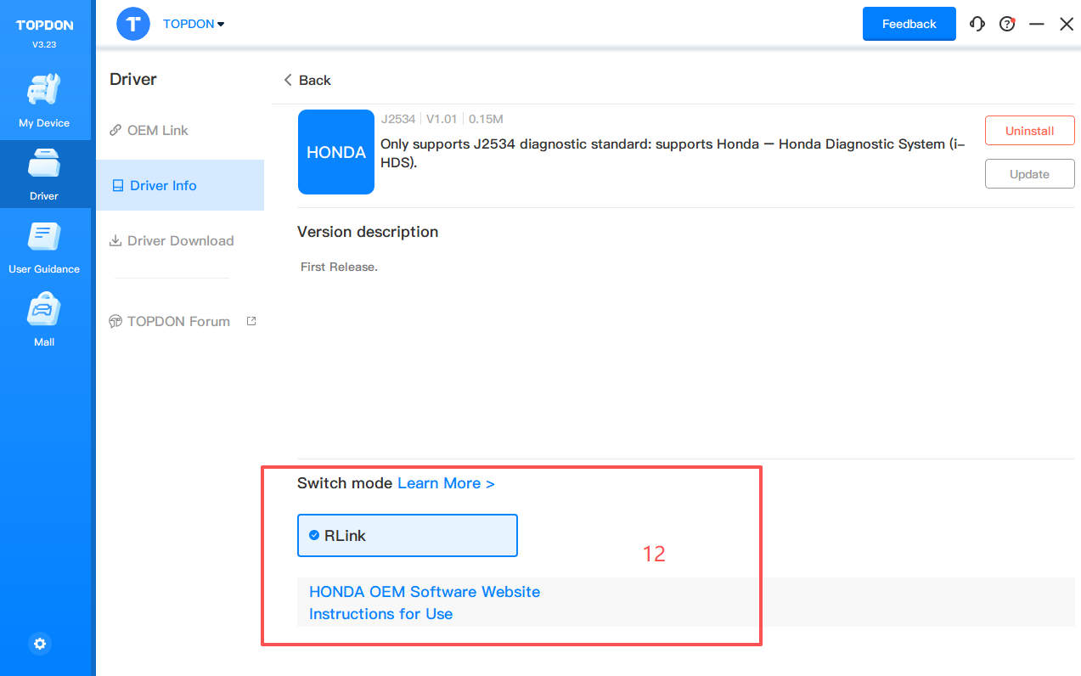Click the HONDA driver logo tile
The width and height of the screenshot is (1081, 676).
(x=336, y=152)
